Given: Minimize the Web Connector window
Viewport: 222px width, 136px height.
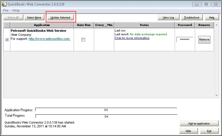Looking at the screenshot, I should click(197, 4).
